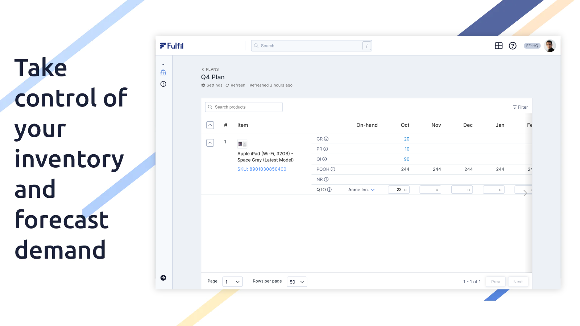Click the Next pagination button
This screenshot has height=326, width=580.
click(518, 281)
